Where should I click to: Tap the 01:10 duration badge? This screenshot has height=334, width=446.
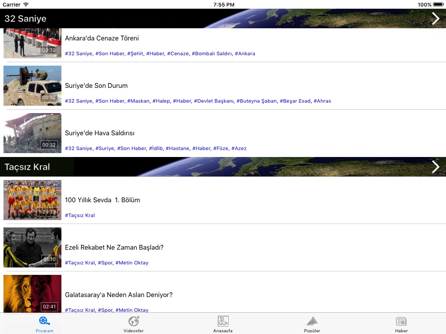[x=50, y=259]
